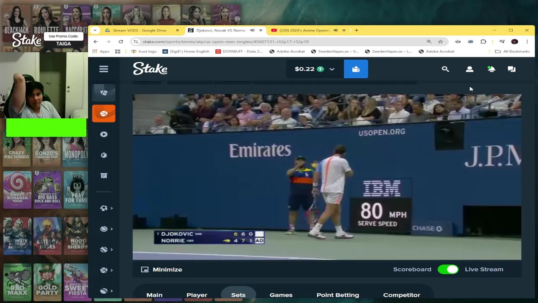Open the Live events play icon in sidebar
Viewport: 538px width, 303px height.
pyautogui.click(x=104, y=134)
